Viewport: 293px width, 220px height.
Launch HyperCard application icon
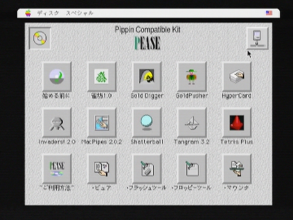(x=237, y=77)
